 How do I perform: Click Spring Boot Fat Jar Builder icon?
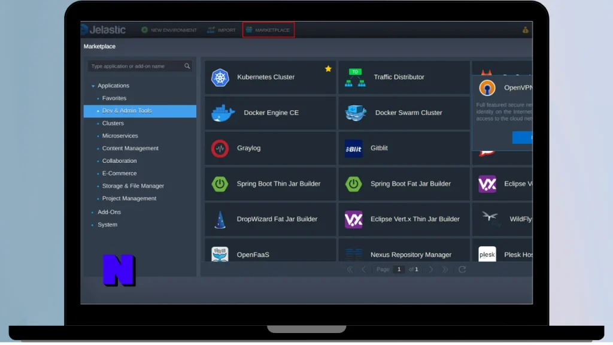(353, 184)
